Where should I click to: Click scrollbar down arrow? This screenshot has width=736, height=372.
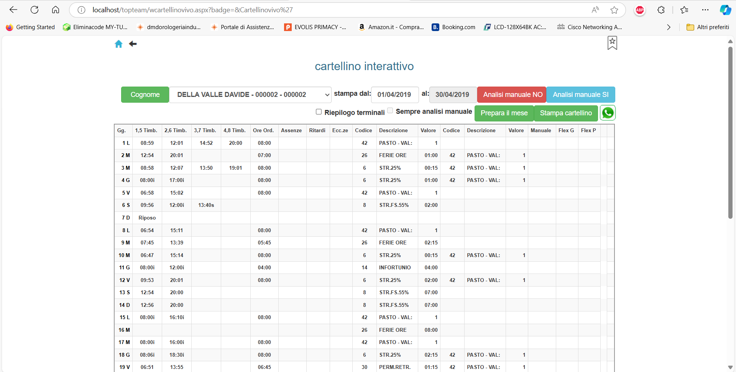coord(730,367)
